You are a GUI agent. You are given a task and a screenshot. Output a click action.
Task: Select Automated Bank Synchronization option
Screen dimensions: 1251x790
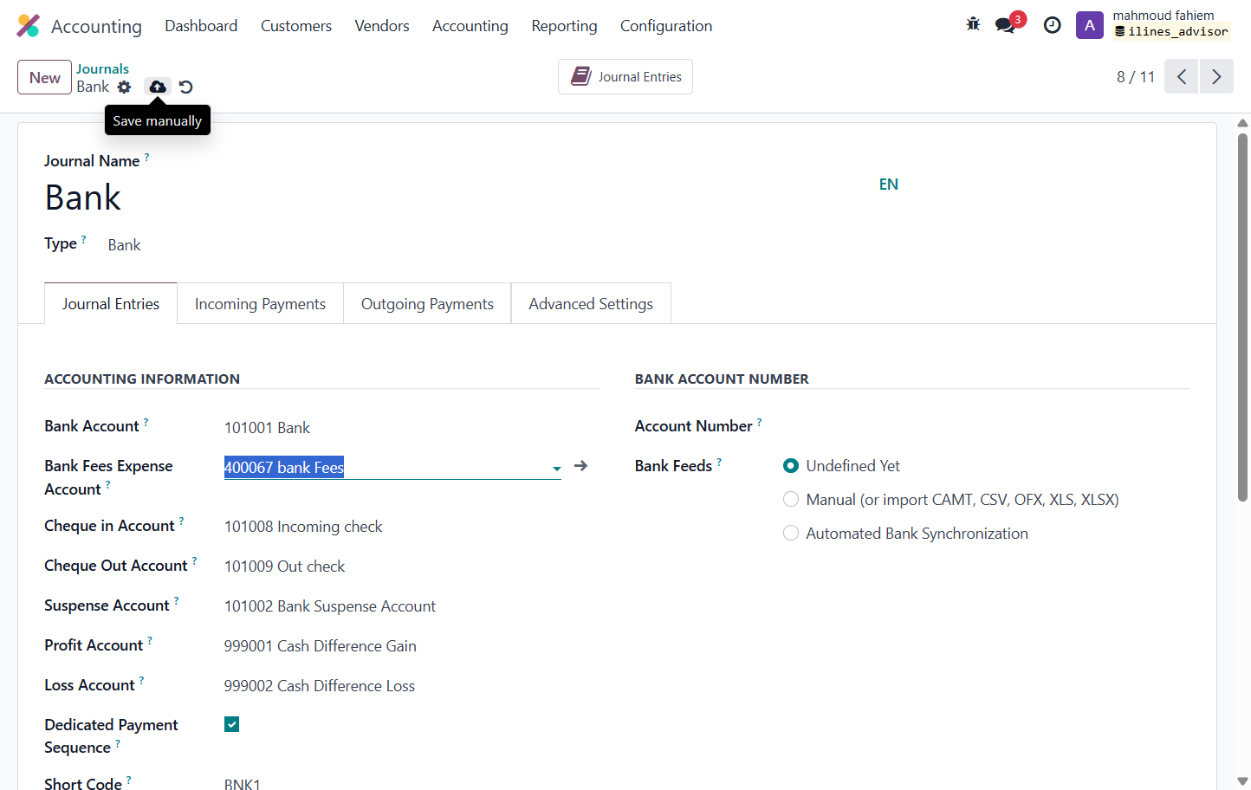(x=791, y=534)
